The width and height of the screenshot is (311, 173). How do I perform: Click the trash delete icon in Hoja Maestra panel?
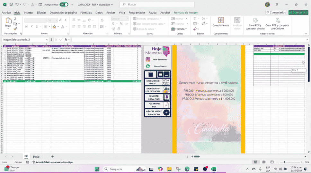pos(151,74)
